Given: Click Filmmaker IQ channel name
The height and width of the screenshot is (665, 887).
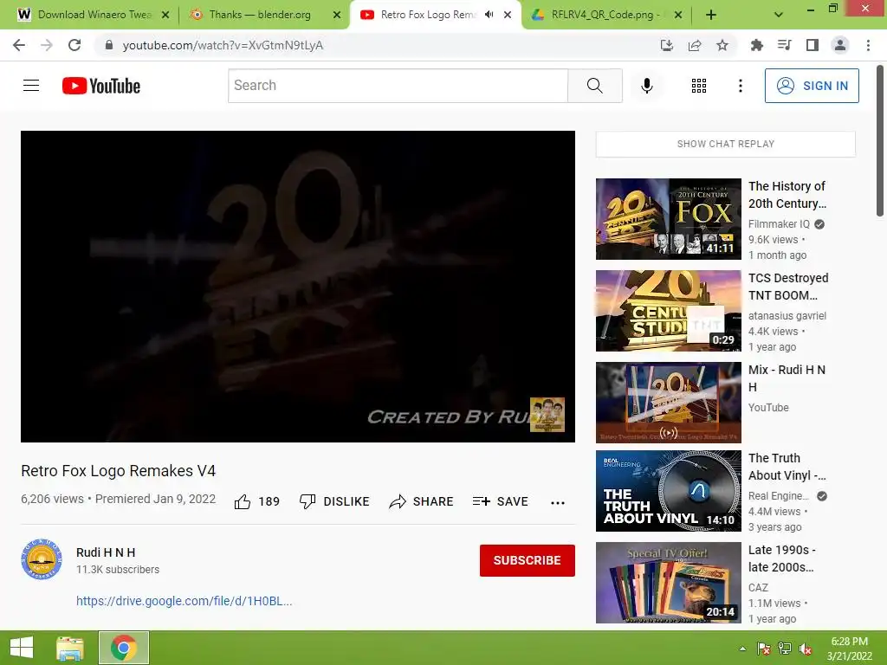Looking at the screenshot, I should (779, 224).
